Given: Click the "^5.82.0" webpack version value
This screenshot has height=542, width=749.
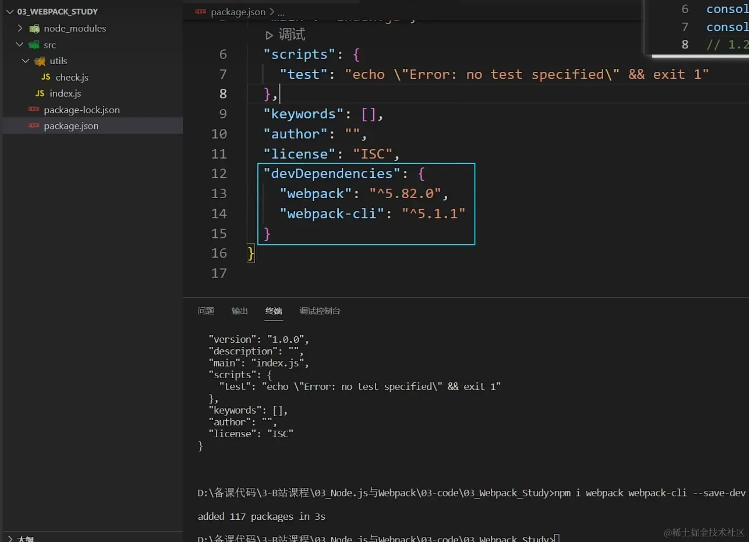Looking at the screenshot, I should click(x=405, y=194).
